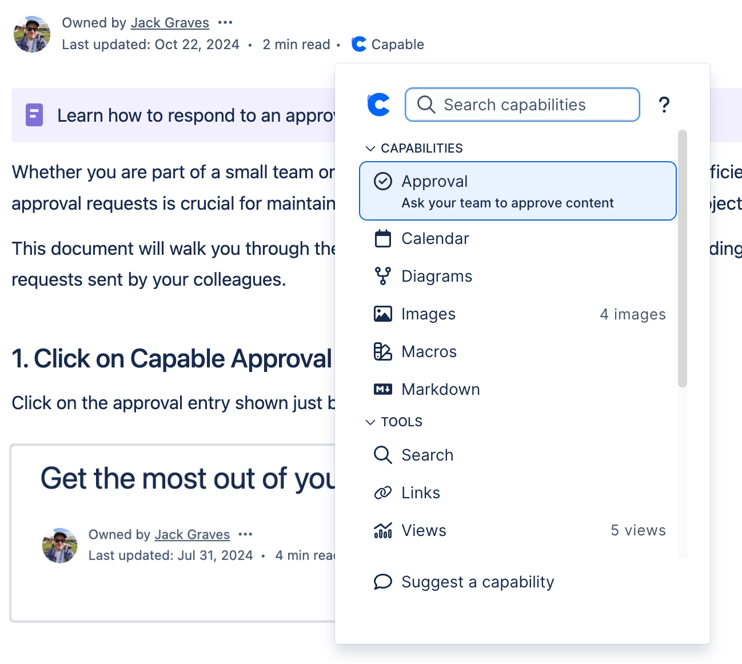This screenshot has width=742, height=664.
Task: Open Jack Graves profile link
Action: pyautogui.click(x=170, y=22)
